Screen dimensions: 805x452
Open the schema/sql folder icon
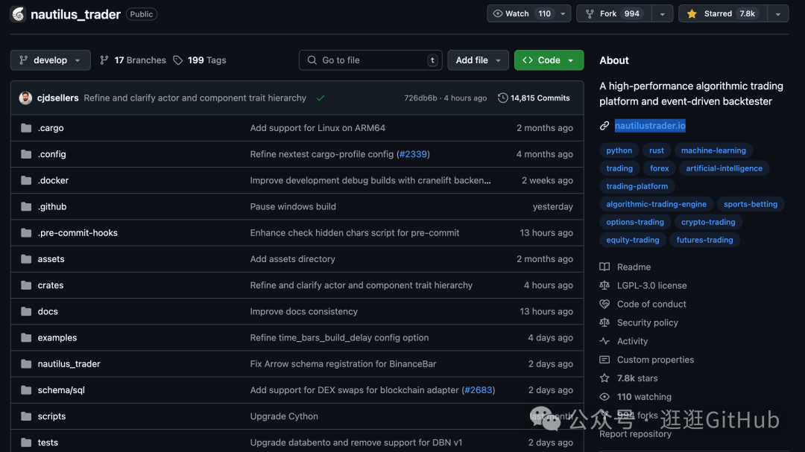coord(26,389)
